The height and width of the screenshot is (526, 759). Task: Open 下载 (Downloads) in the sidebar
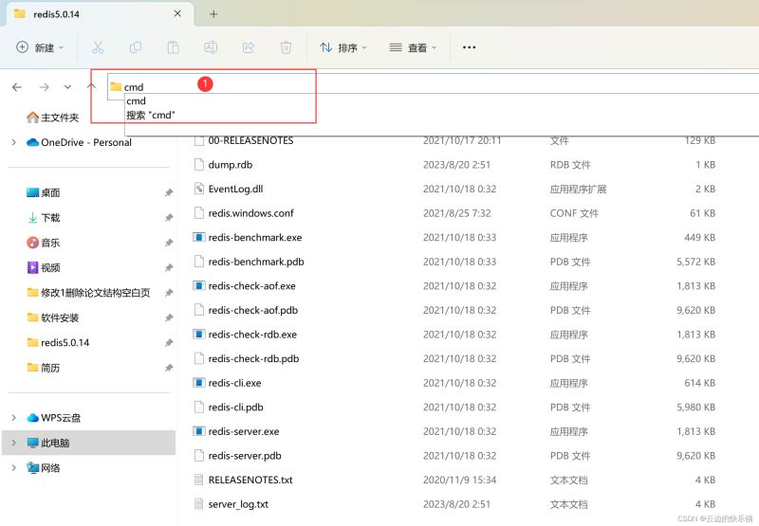50,217
